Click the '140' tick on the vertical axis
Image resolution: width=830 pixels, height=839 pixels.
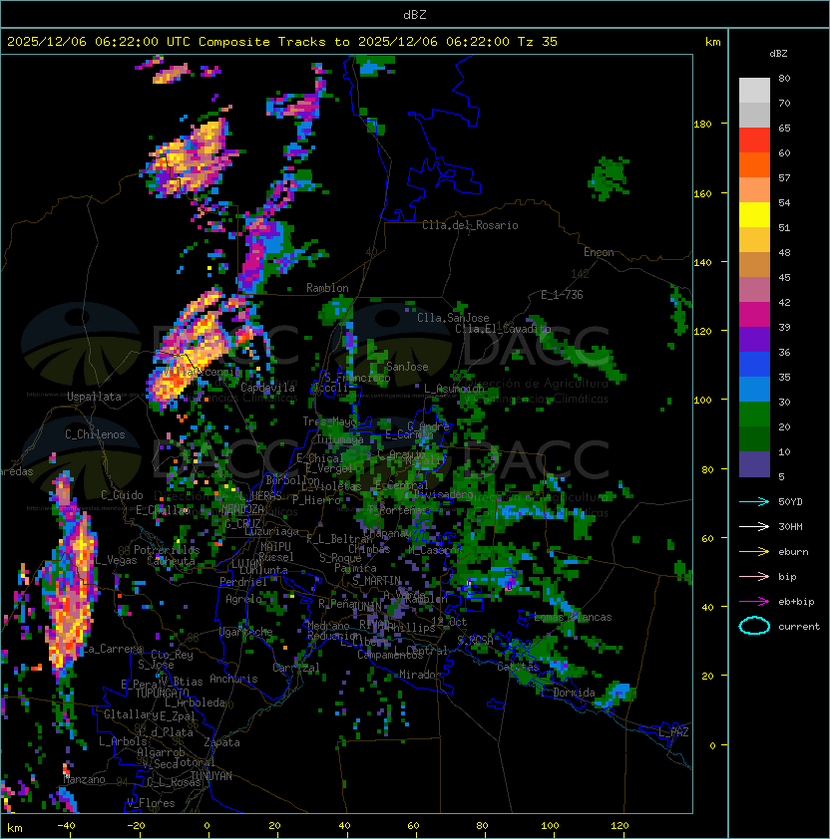(x=702, y=263)
